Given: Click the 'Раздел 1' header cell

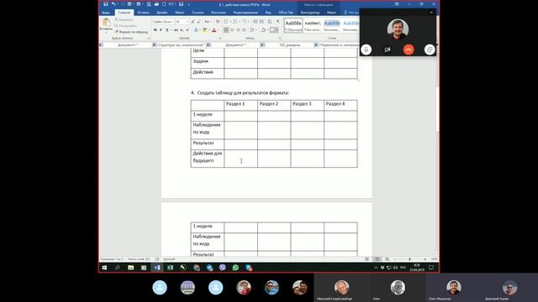Looking at the screenshot, I should pos(241,105).
